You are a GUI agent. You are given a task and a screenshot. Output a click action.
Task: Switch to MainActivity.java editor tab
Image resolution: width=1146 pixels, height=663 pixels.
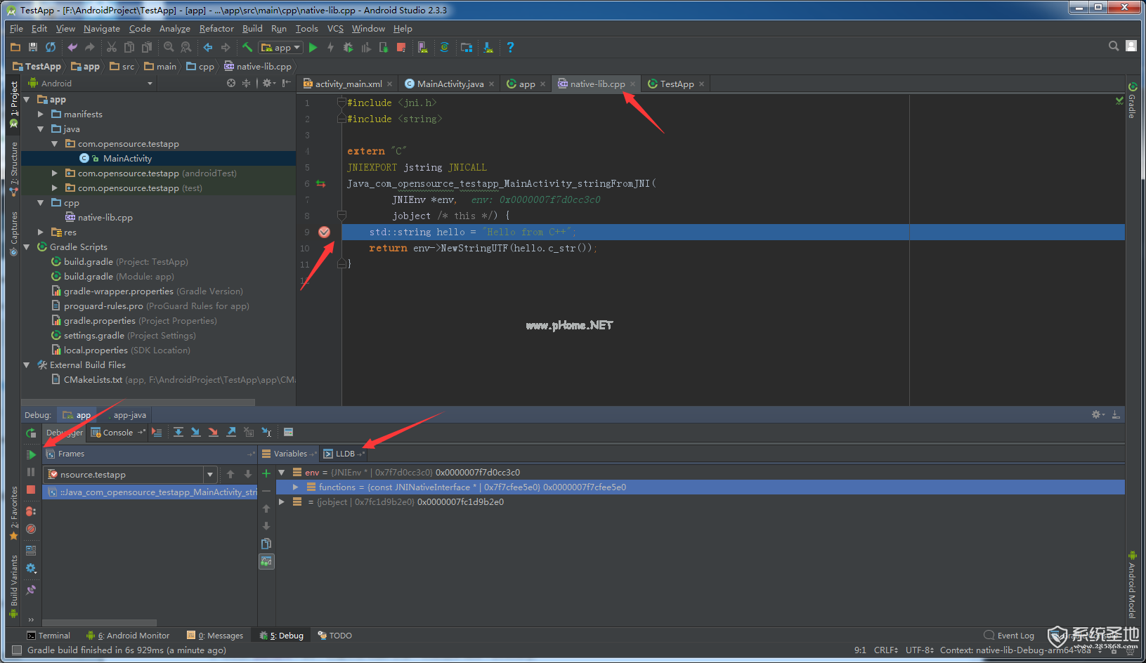450,84
